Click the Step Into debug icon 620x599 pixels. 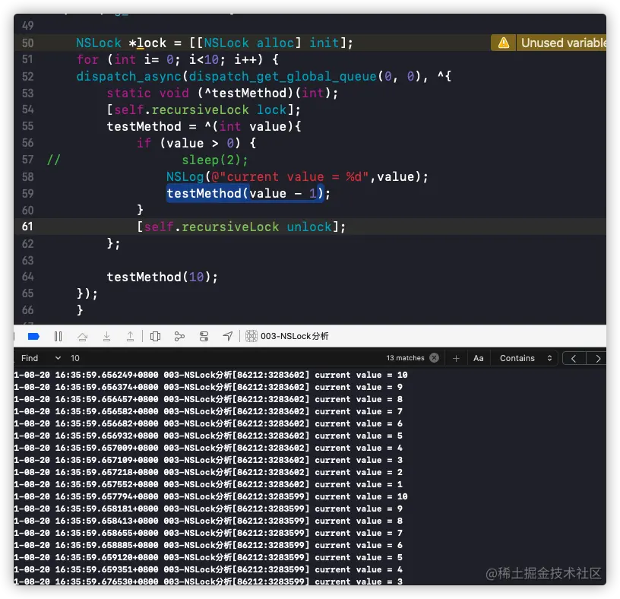106,336
